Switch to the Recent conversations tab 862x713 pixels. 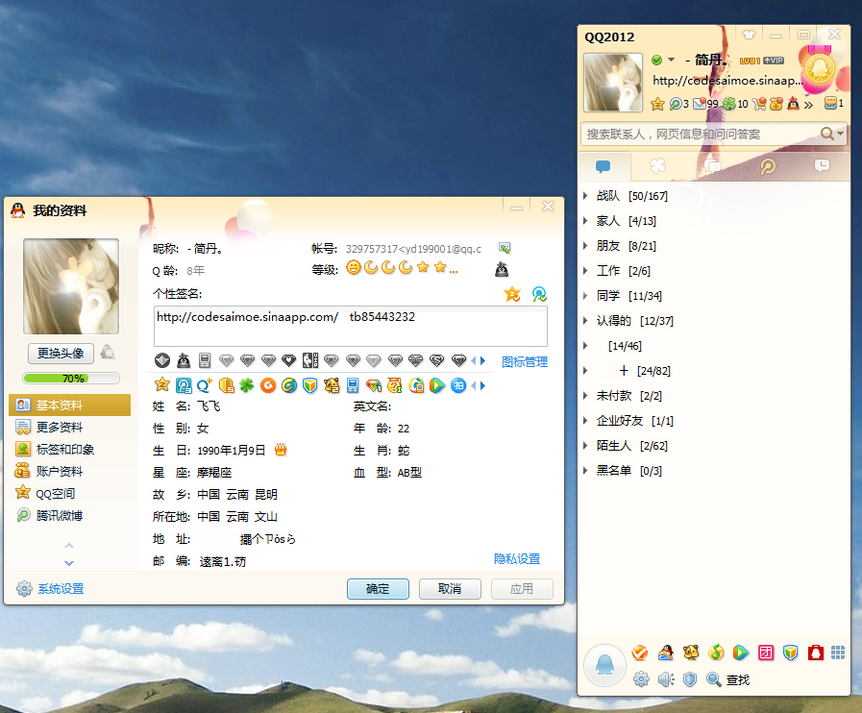click(x=822, y=166)
